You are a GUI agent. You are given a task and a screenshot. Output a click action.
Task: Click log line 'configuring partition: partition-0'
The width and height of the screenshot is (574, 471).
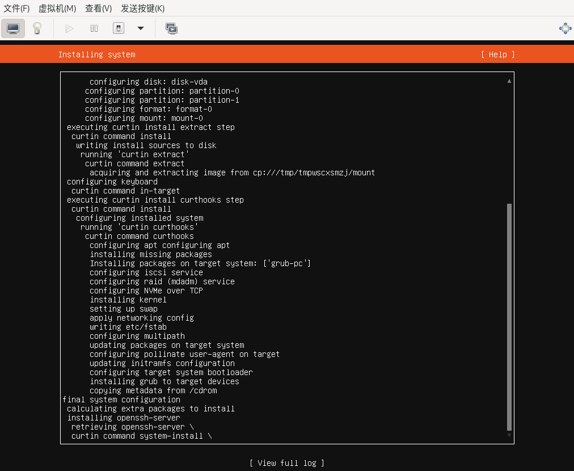162,91
